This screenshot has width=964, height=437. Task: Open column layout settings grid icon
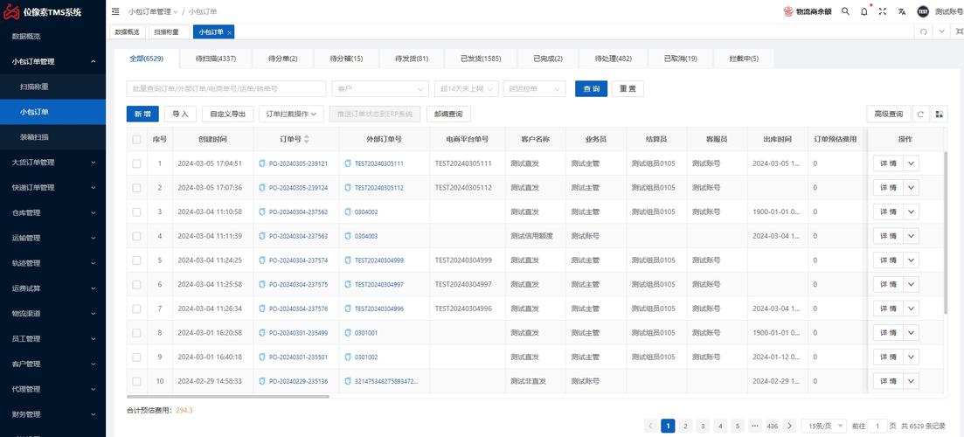(939, 114)
